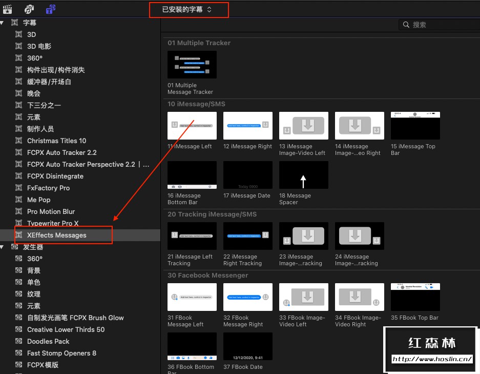Viewport: 480px width, 374px height.
Task: Select FCPX Disintegrate category
Action: click(x=55, y=176)
